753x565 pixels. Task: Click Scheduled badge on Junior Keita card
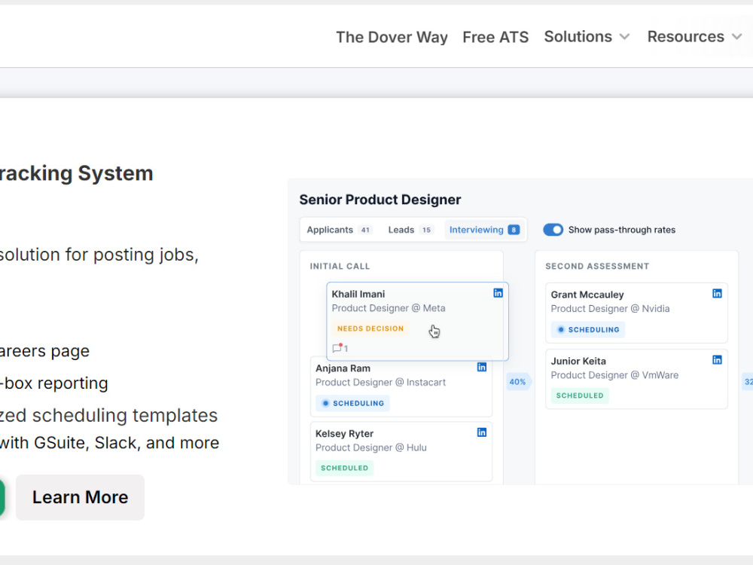coord(580,395)
